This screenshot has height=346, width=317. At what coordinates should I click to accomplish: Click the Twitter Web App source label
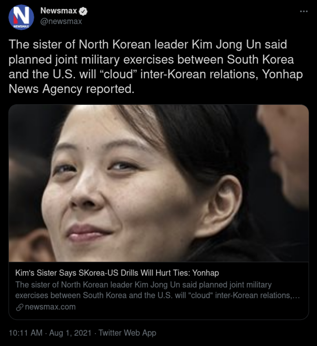[x=127, y=333]
